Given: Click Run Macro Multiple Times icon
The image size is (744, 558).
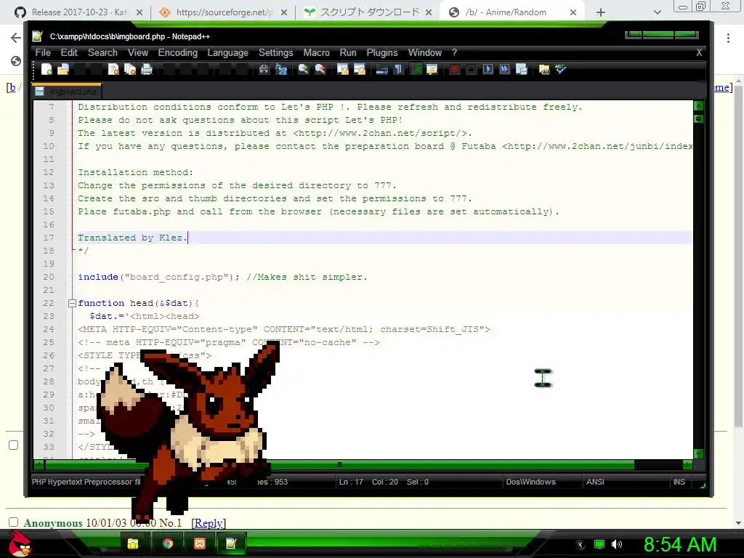Looking at the screenshot, I should (x=504, y=69).
